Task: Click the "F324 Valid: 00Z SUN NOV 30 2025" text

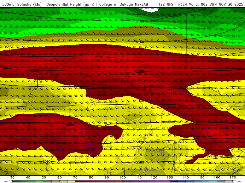Action: 211,5
